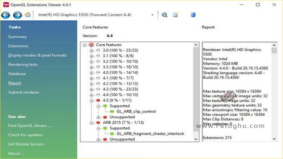Click the Find OpenGL drivers link

29,126
